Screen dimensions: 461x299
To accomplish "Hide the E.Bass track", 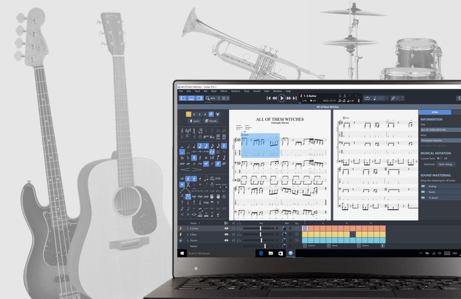I will 226,235.
